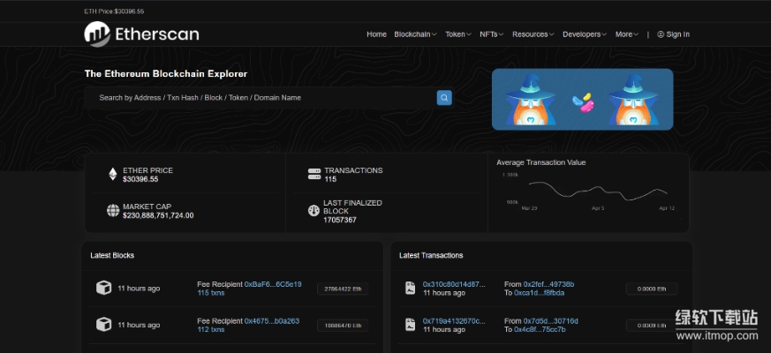Click the 27864422 Eth reward badge
Image resolution: width=771 pixels, height=353 pixels.
(343, 289)
